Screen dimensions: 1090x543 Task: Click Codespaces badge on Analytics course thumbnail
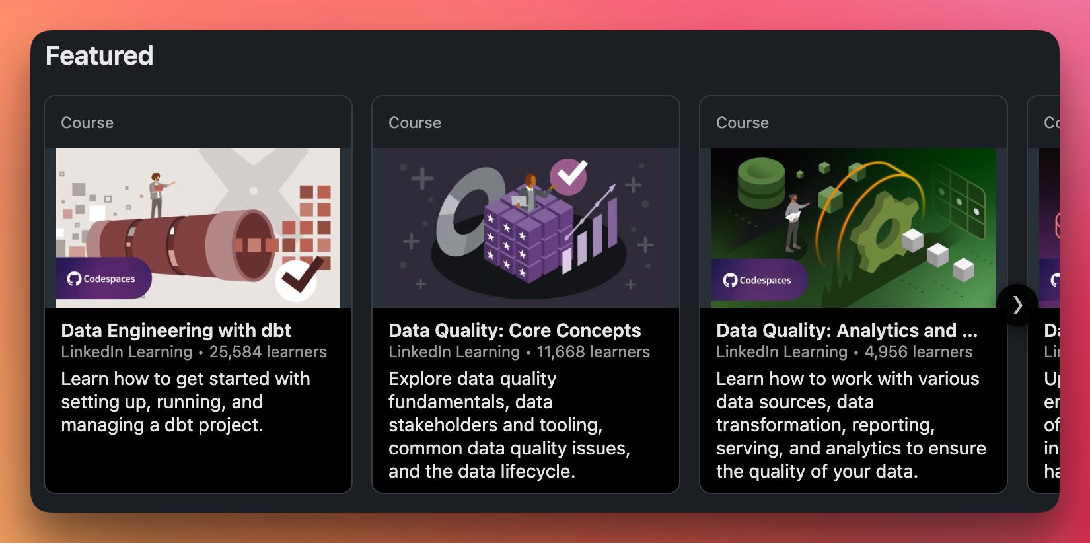(759, 280)
